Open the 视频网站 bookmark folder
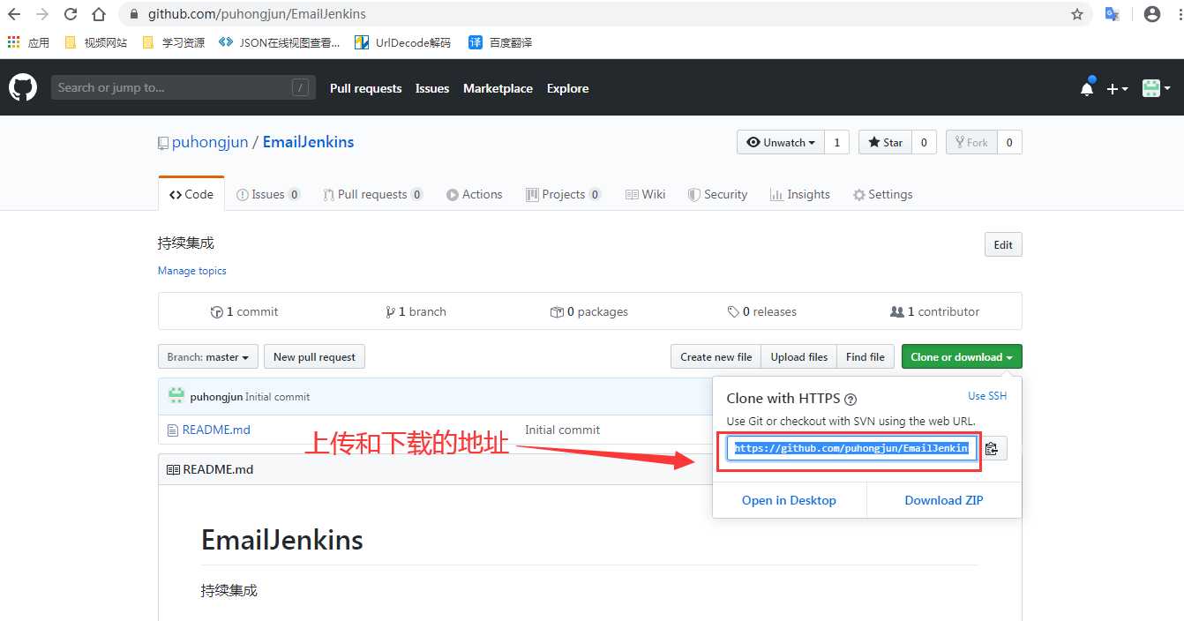The image size is (1184, 621). (x=96, y=42)
